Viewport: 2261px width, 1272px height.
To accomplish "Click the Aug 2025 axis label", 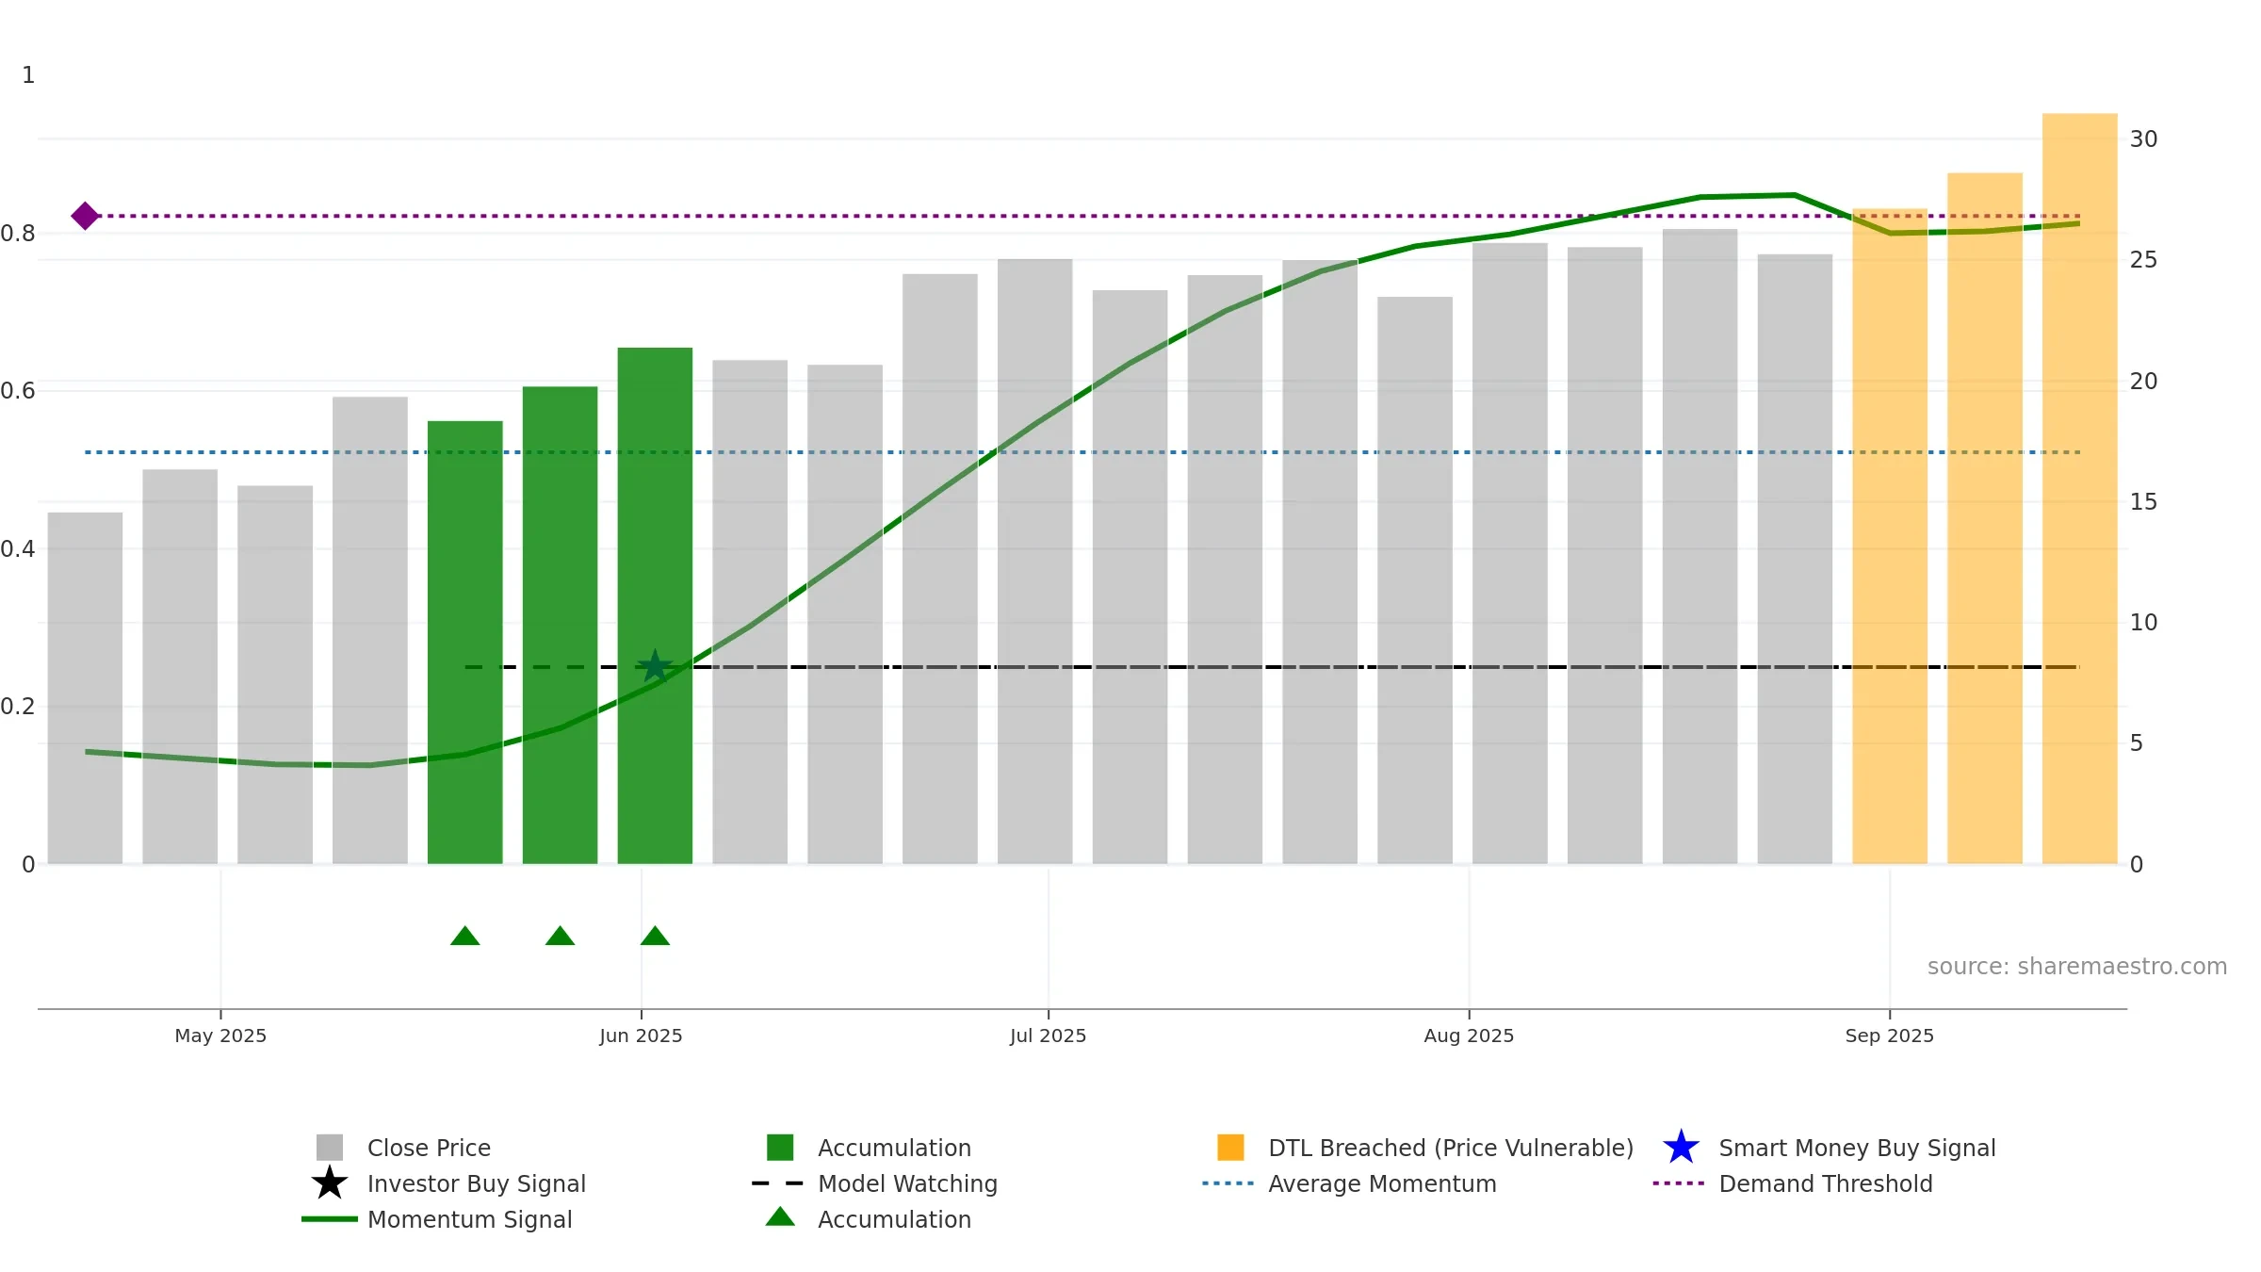I will [1469, 1036].
